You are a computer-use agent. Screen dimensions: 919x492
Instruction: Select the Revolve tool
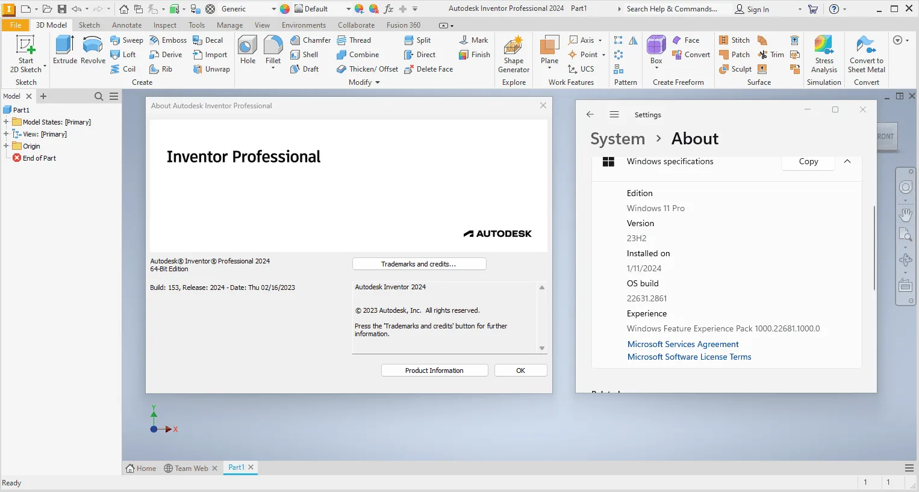point(93,50)
